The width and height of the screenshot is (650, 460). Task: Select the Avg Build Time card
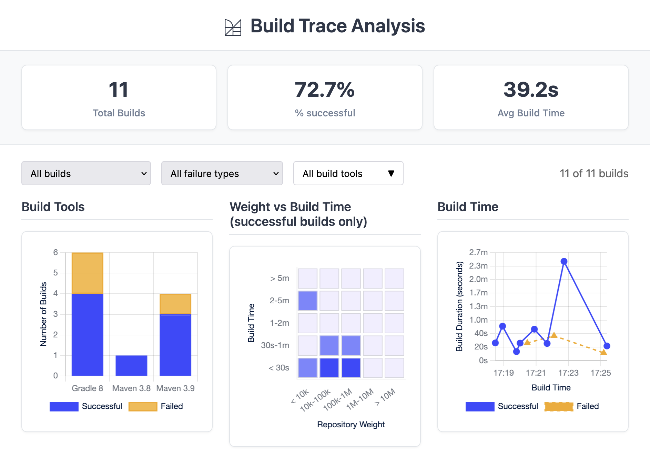click(x=531, y=97)
